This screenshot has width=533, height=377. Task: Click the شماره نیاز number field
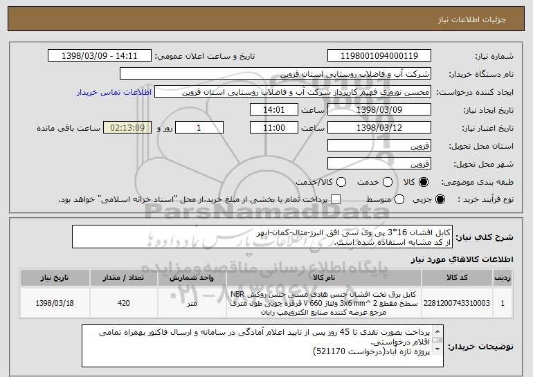point(379,56)
